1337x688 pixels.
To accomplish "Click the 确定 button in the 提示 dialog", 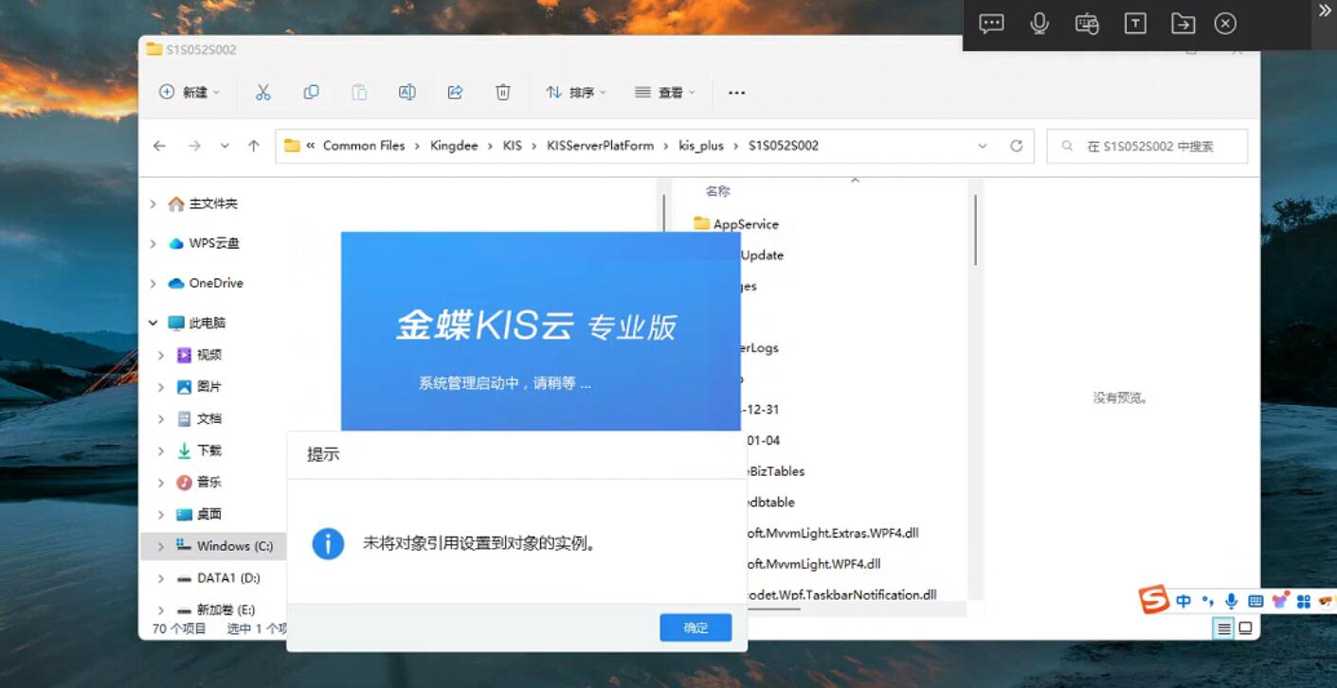I will [x=696, y=627].
